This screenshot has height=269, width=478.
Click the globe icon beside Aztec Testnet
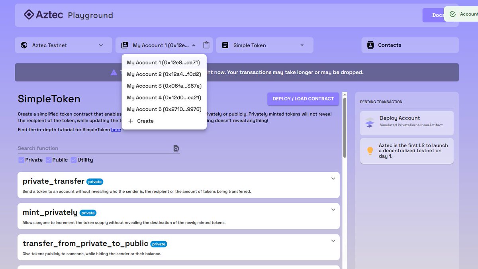pos(24,45)
